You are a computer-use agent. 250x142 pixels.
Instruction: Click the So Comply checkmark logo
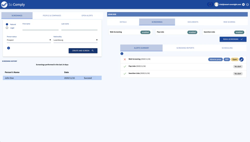tap(4, 4)
